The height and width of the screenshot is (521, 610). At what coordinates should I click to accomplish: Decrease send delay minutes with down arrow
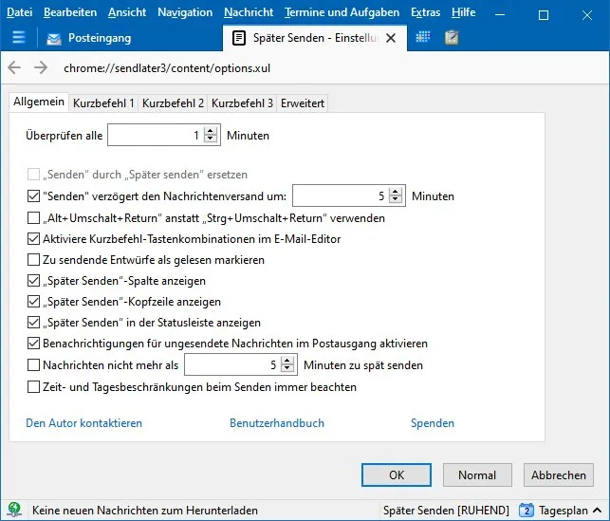coord(396,199)
